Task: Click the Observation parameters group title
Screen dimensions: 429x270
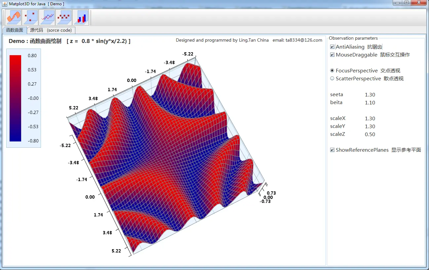Action: click(353, 38)
